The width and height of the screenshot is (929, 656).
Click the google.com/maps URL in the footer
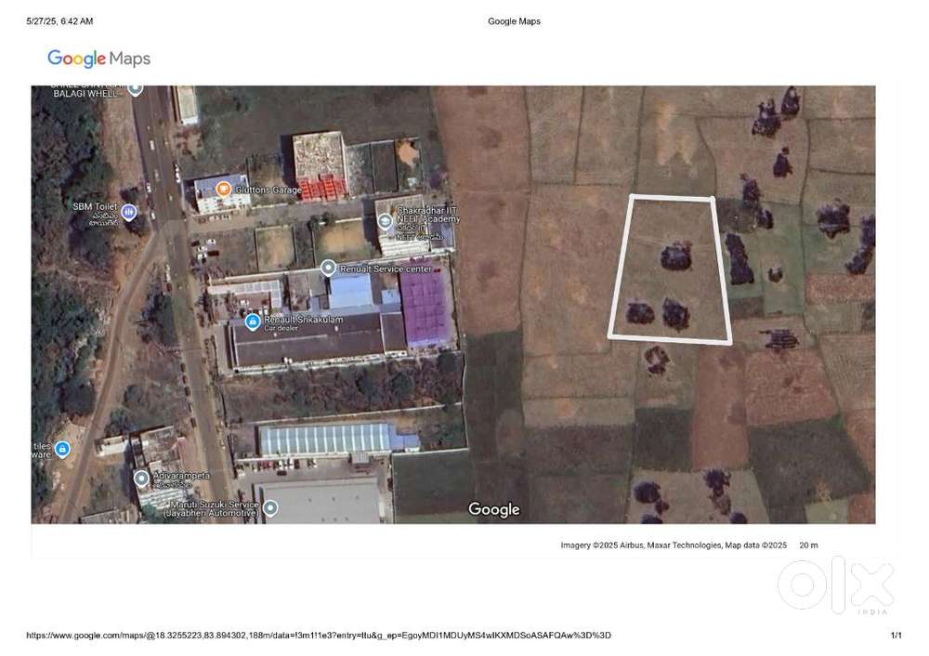318,636
